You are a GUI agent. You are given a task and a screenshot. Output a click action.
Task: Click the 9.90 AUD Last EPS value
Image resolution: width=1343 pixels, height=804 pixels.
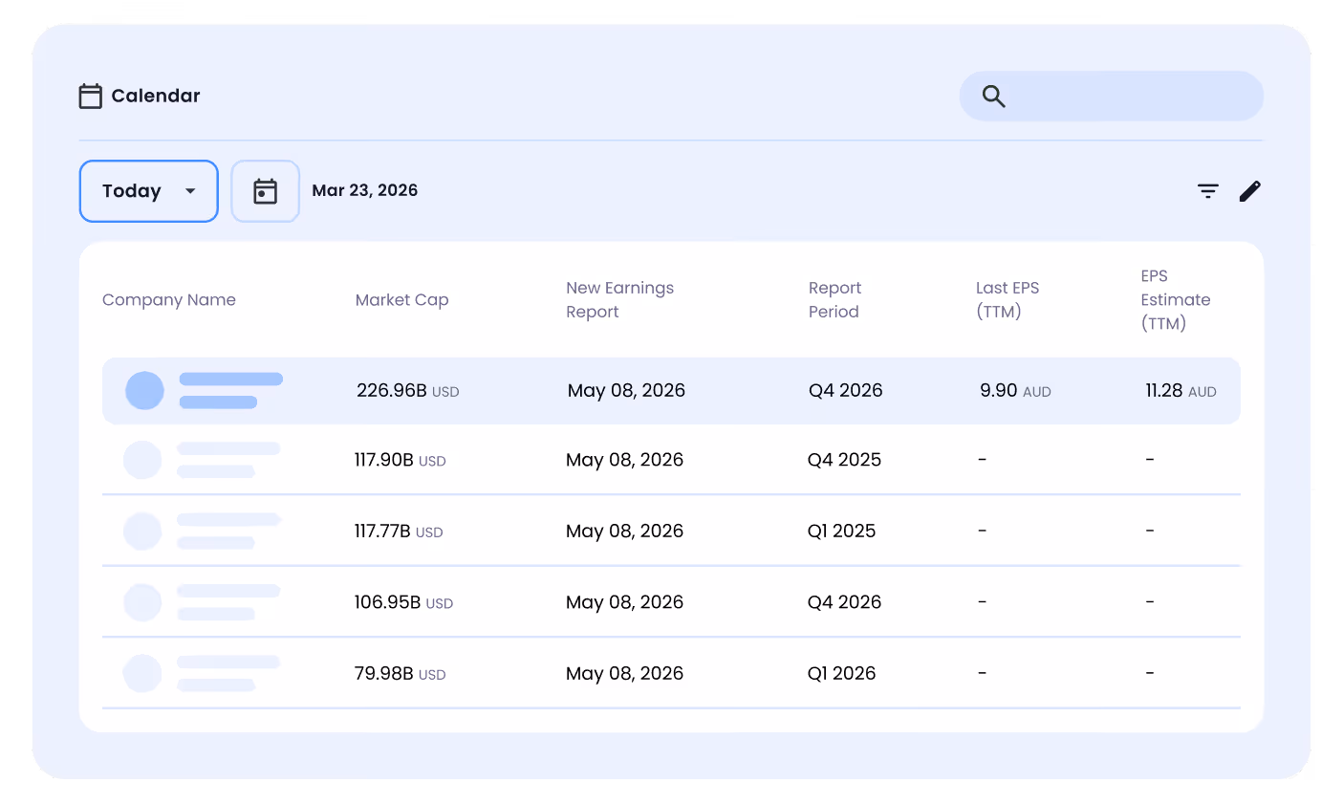[1015, 390]
